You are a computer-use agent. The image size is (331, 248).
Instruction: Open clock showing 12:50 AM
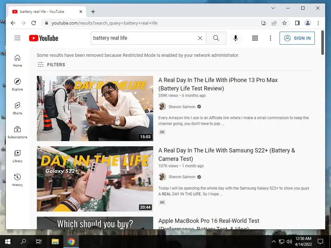(303, 242)
